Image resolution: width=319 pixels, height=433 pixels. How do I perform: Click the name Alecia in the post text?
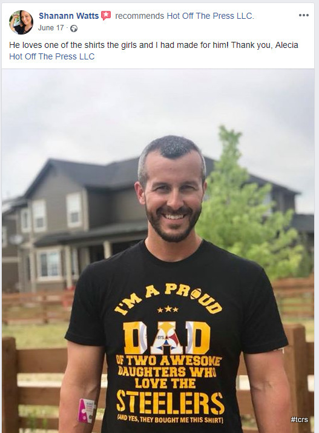pyautogui.click(x=286, y=45)
